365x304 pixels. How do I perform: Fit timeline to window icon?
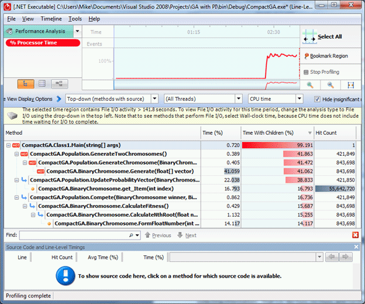tap(350, 85)
